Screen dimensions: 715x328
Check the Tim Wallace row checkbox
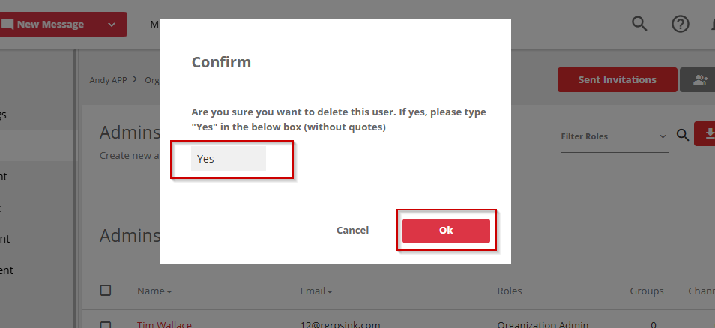106,325
